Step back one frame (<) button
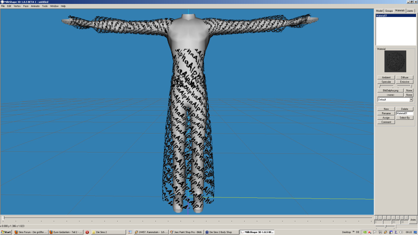Image resolution: width=418 pixels, height=235 pixels. point(389,218)
